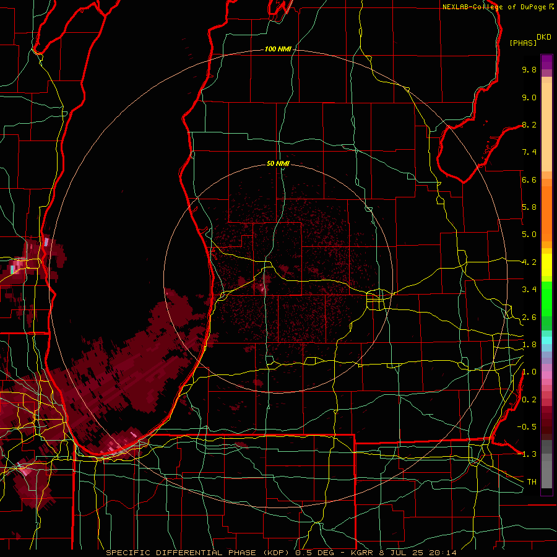Select the 7.4 legend value
557x557 pixels.
[529, 152]
